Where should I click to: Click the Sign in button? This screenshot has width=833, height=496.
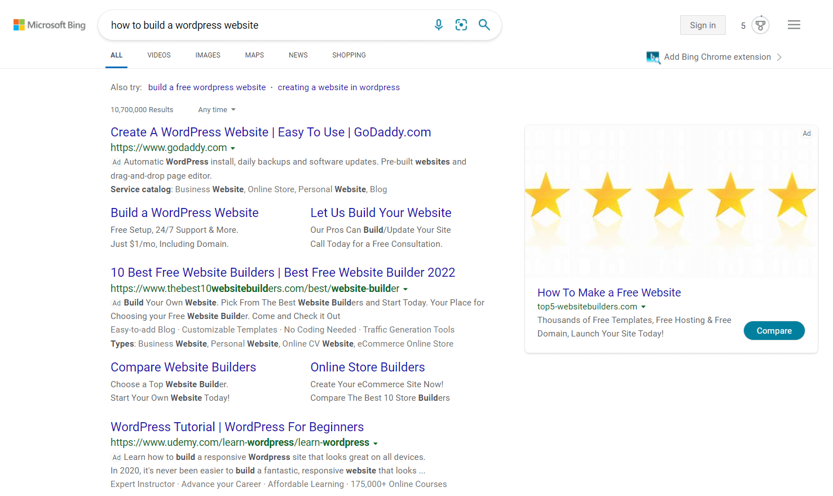tap(702, 25)
